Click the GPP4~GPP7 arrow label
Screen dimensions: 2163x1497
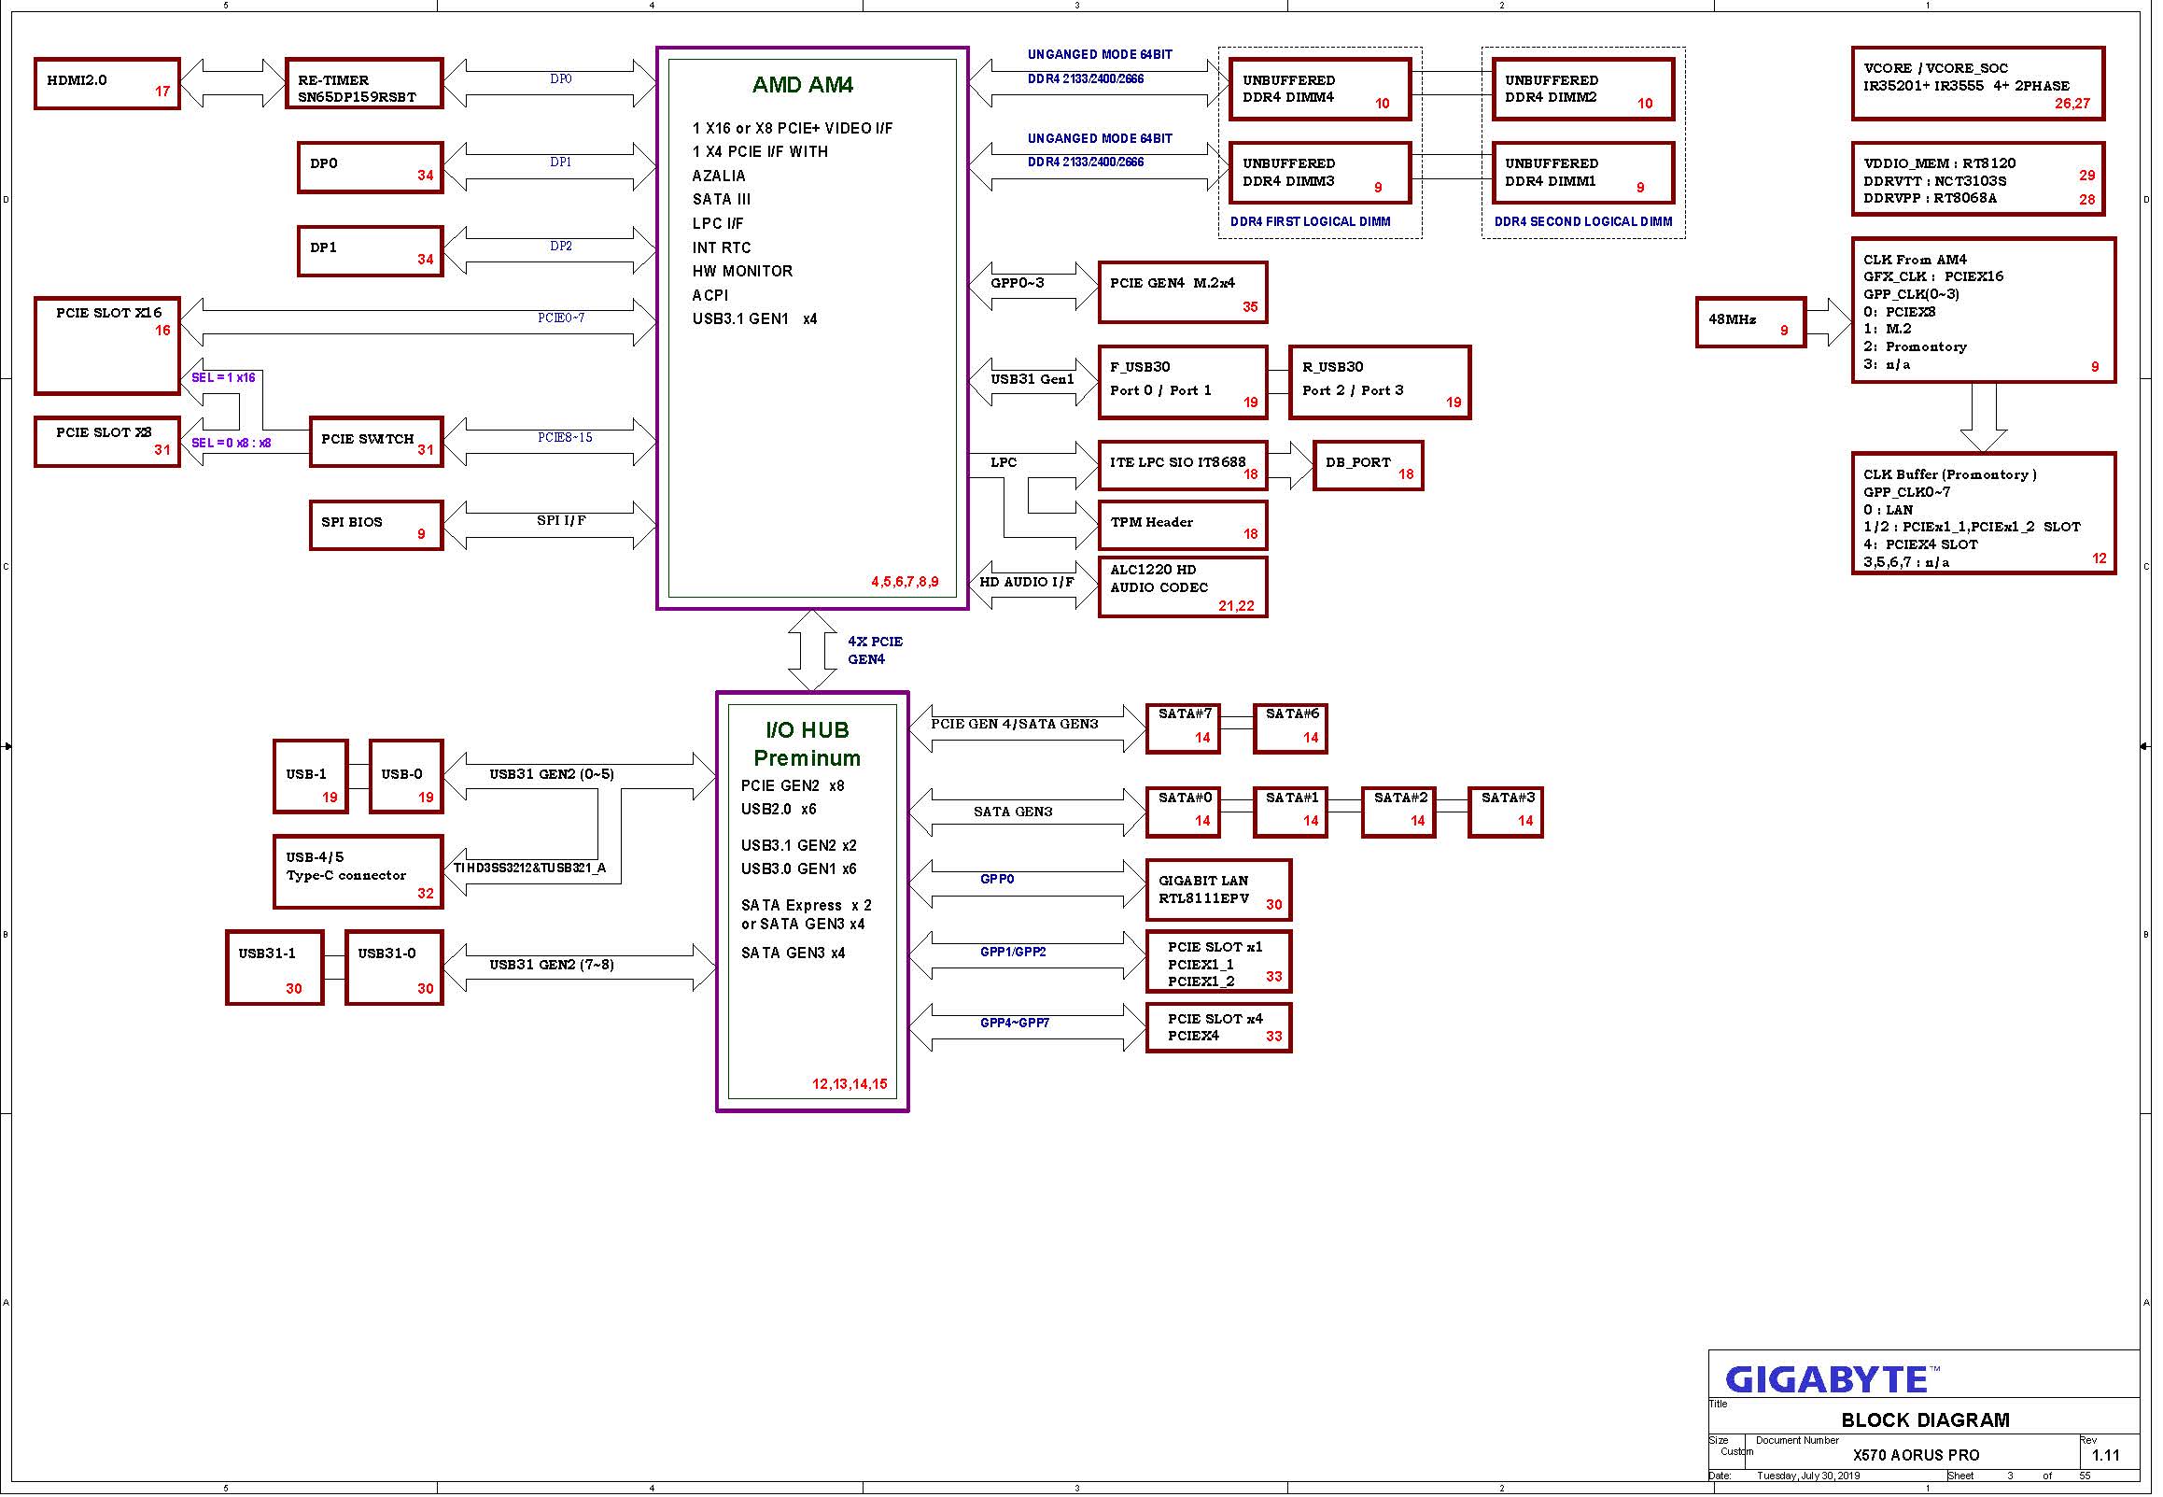point(1016,1024)
